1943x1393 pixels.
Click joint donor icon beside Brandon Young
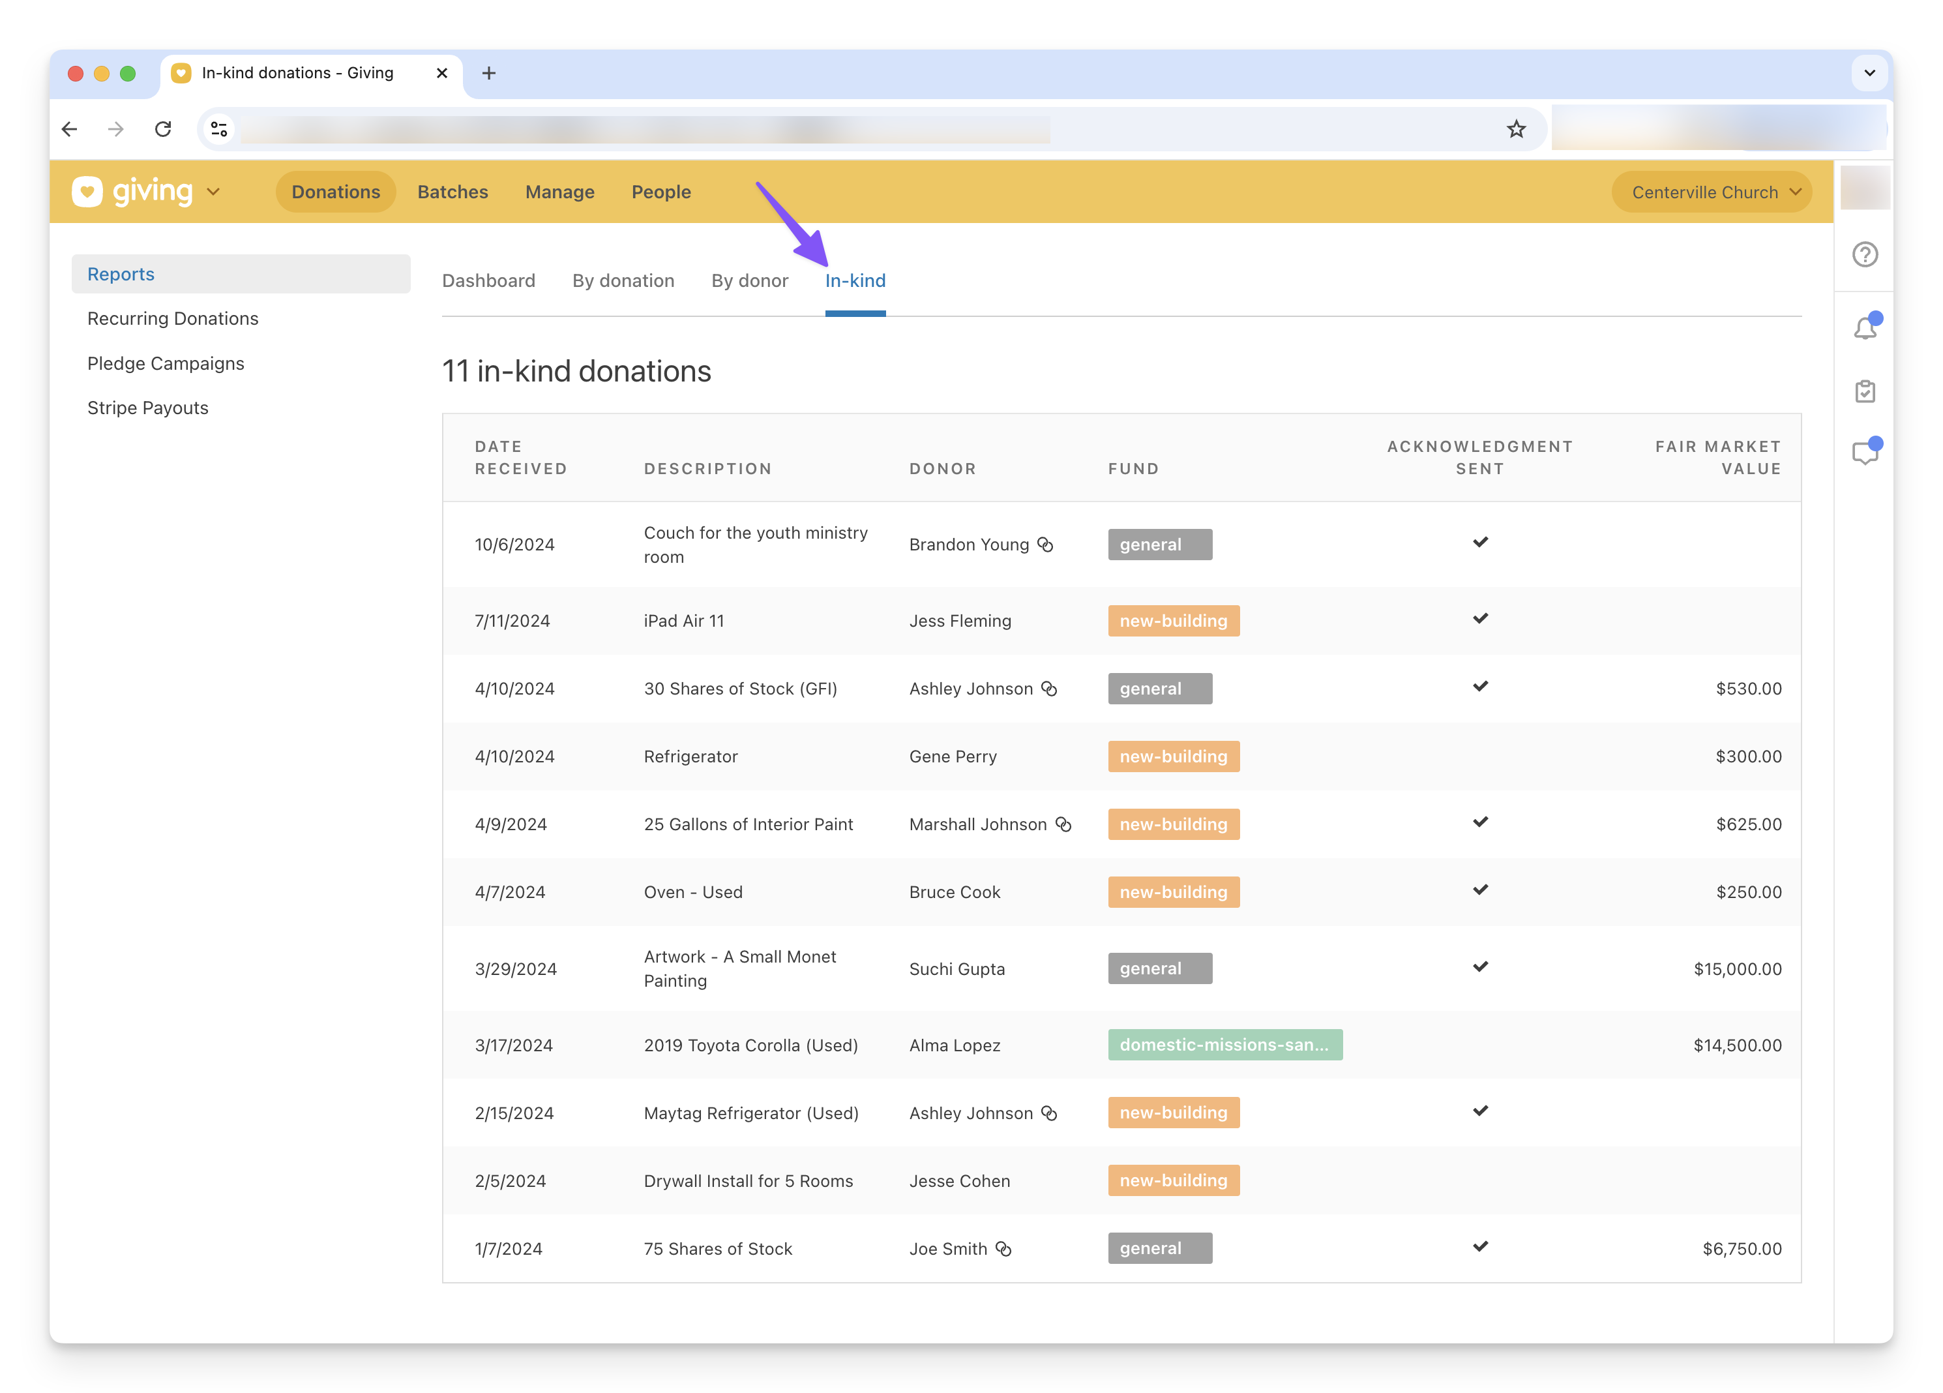(x=1045, y=545)
